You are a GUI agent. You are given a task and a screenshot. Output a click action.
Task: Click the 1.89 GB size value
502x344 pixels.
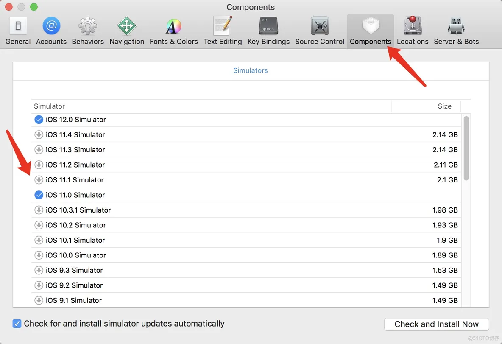445,255
